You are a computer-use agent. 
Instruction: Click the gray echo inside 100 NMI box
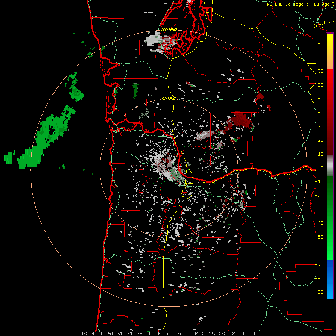(x=153, y=41)
